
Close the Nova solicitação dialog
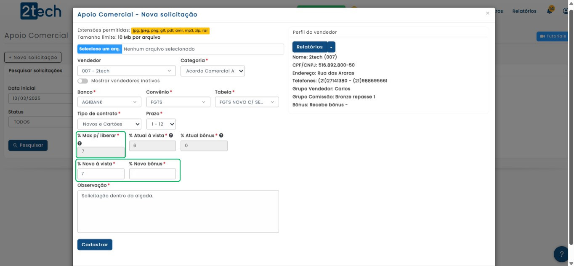(487, 13)
